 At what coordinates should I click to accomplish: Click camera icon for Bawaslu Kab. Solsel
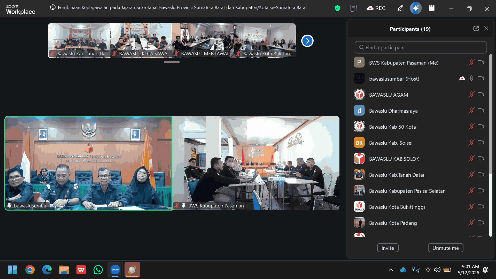click(481, 143)
